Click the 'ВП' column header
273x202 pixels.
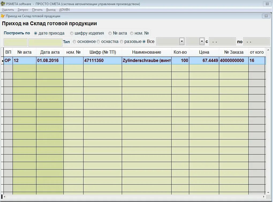(x=8, y=52)
